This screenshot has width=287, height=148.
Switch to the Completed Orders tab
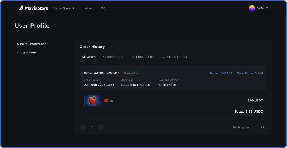tap(143, 57)
